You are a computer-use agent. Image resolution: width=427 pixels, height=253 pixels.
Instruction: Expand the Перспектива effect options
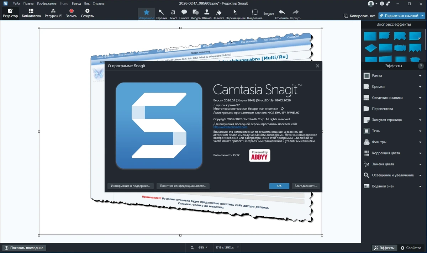pyautogui.click(x=420, y=109)
